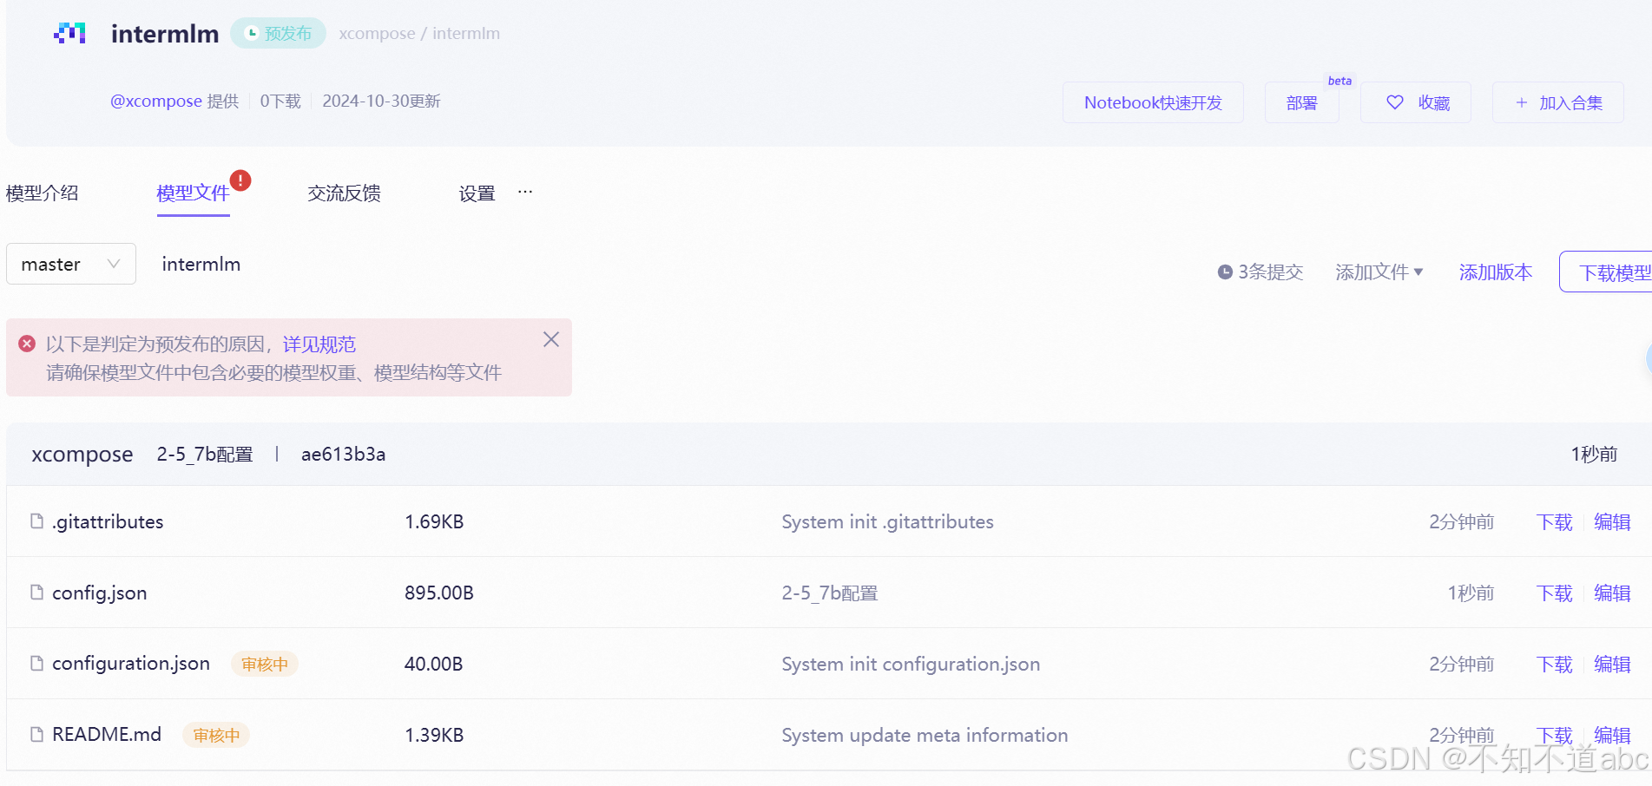The image size is (1652, 786).
Task: View 3条提交 commit history
Action: (x=1260, y=272)
